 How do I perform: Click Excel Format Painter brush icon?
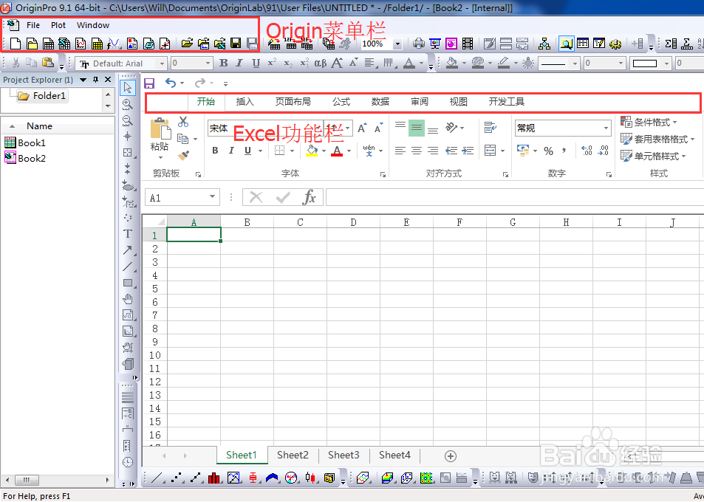[183, 156]
